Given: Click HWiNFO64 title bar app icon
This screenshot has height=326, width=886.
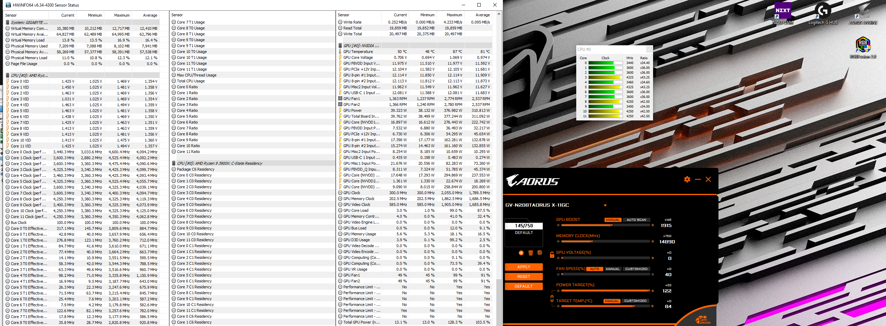Looking at the screenshot, I should tap(8, 5).
